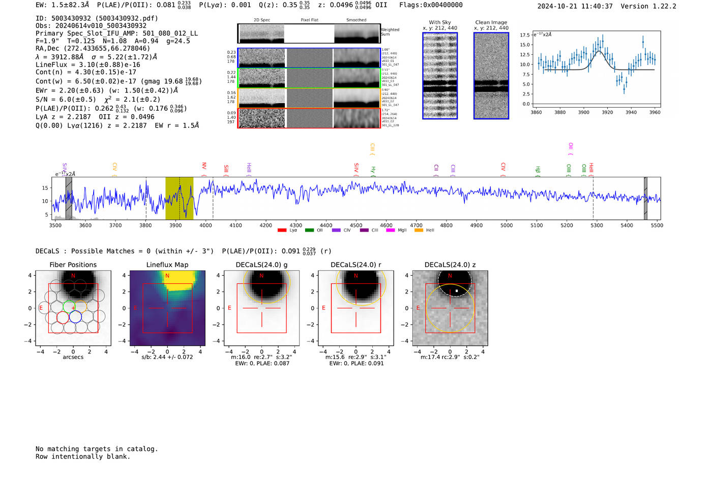
Task: Click the '2024-10-21 11:40:37' timestamp
Action: [x=575, y=6]
